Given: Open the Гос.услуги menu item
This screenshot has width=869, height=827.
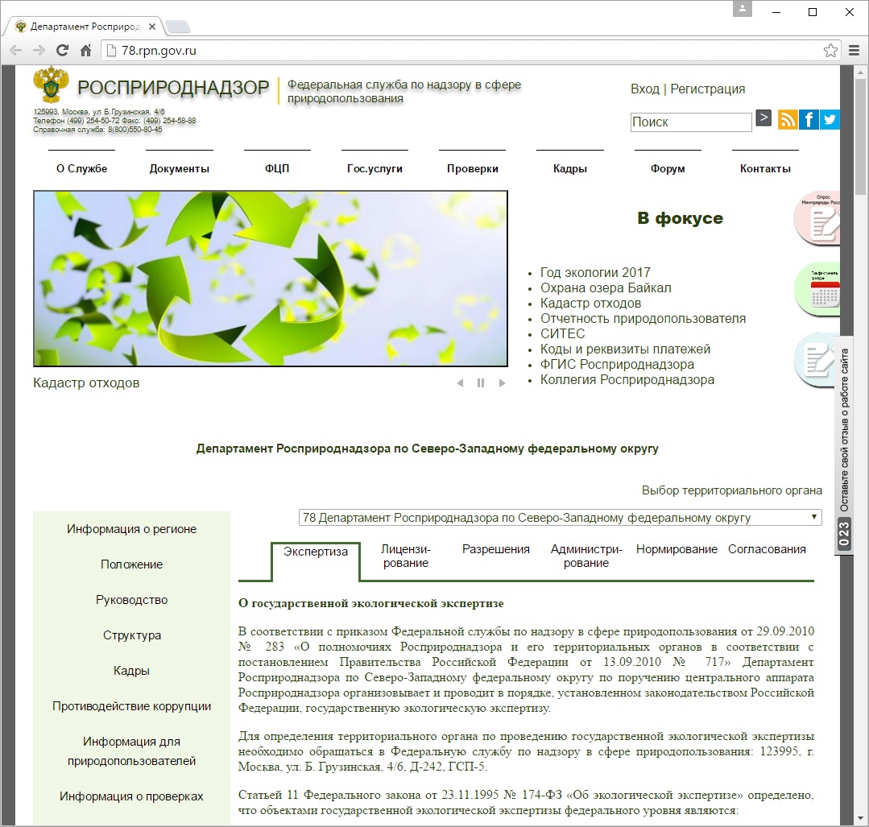Looking at the screenshot, I should coord(374,168).
